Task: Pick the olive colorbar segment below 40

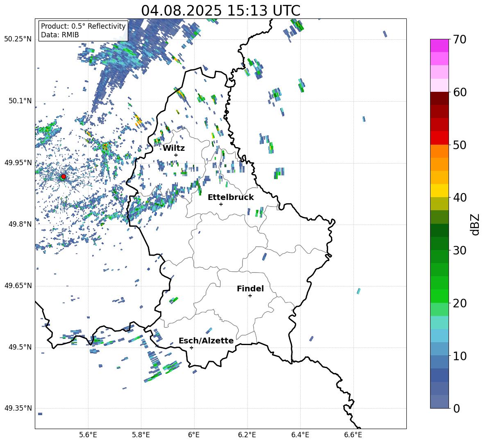Action: click(x=440, y=204)
